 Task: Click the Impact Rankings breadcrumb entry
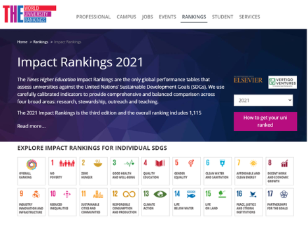[68, 42]
